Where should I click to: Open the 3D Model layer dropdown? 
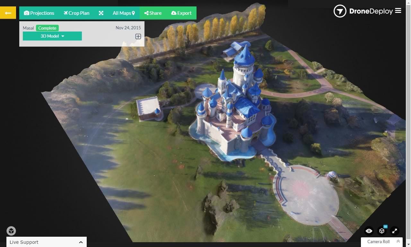coord(52,36)
